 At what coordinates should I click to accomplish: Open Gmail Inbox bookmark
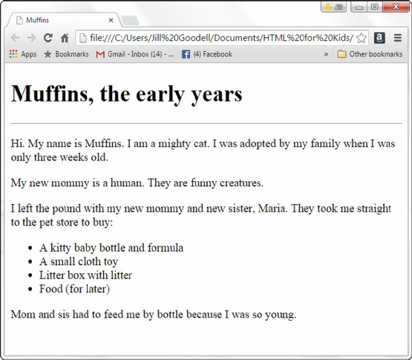pos(135,54)
